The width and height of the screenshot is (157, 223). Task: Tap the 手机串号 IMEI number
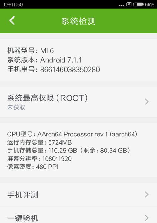[x=70, y=69]
